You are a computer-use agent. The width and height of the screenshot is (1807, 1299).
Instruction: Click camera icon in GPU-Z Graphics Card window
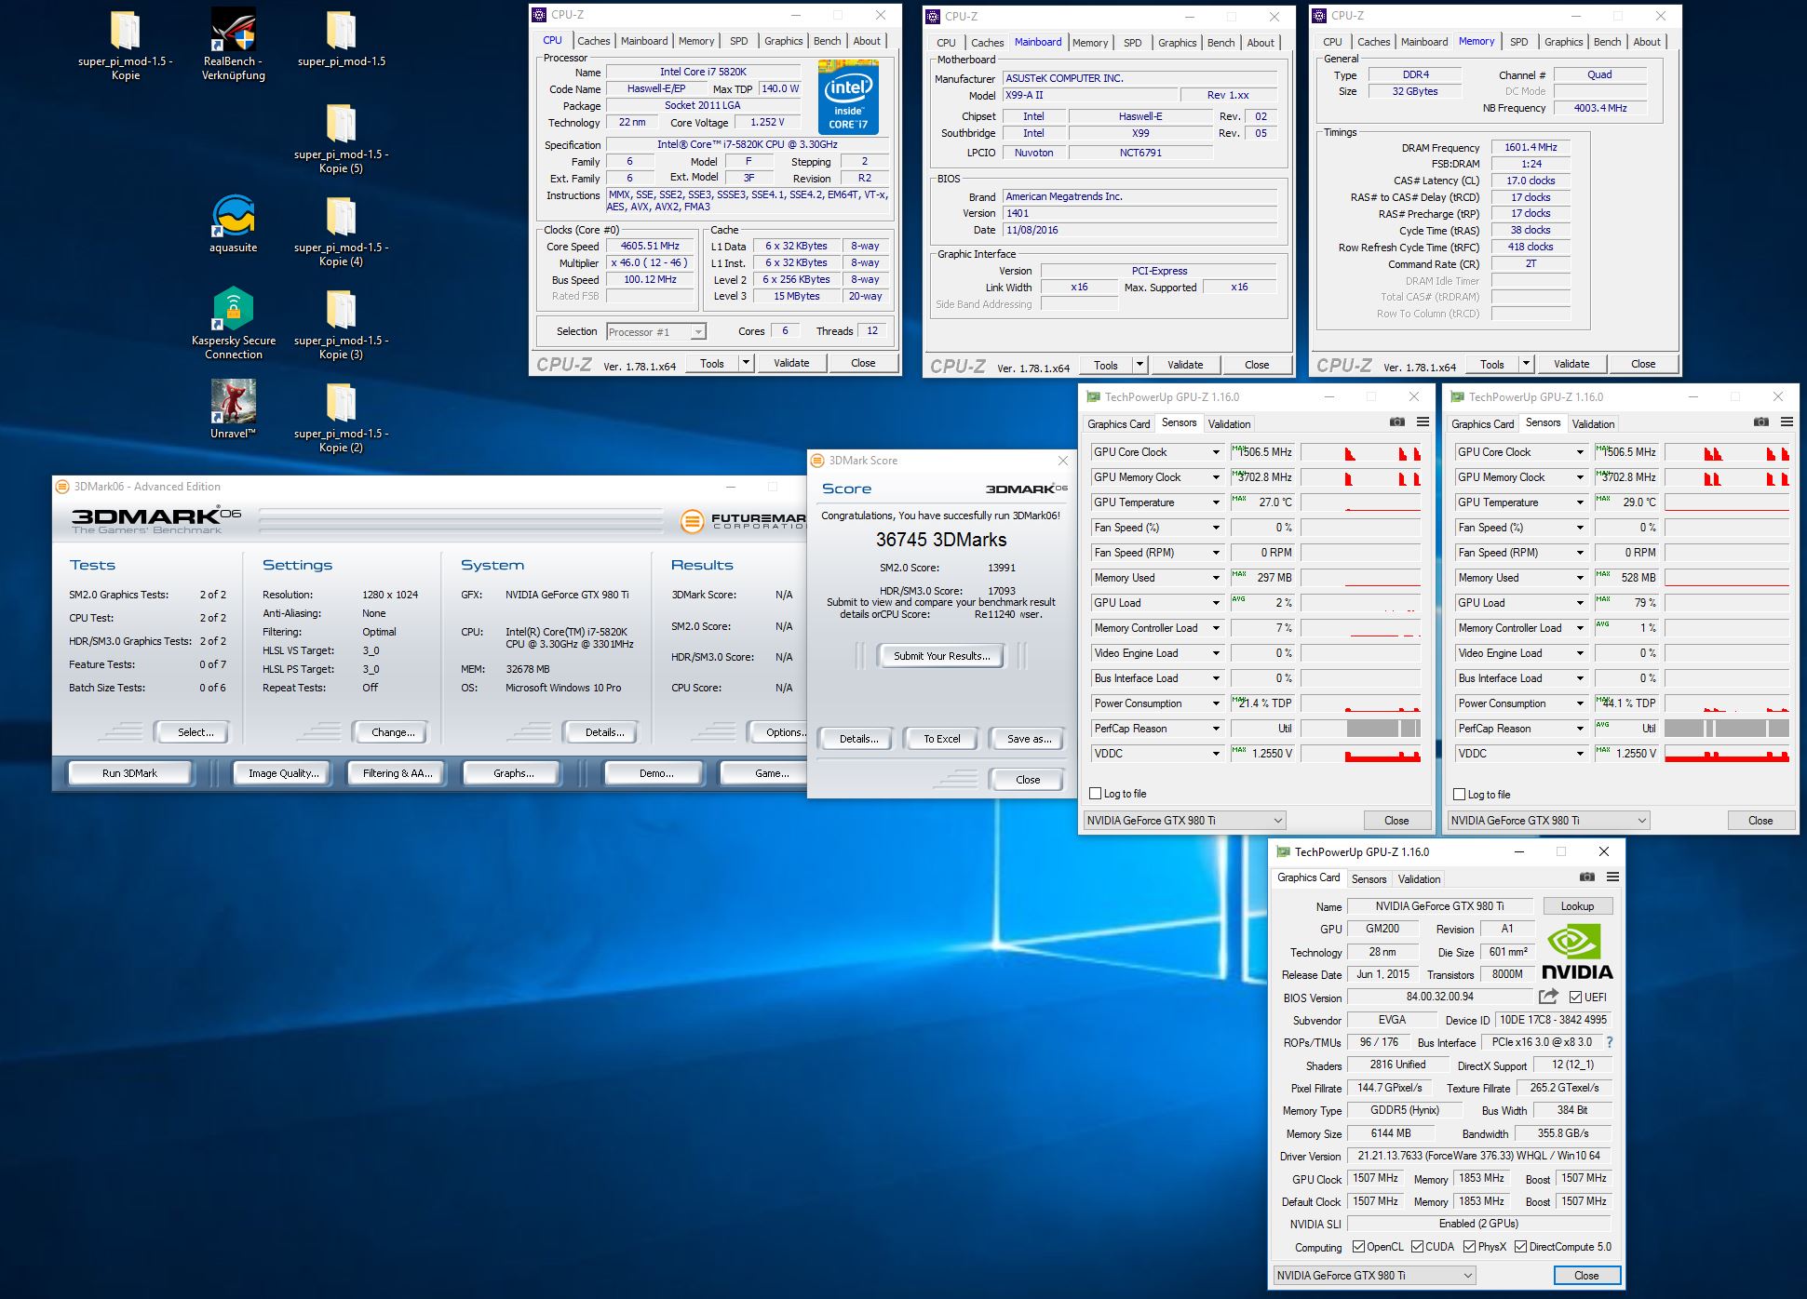pos(1587,877)
